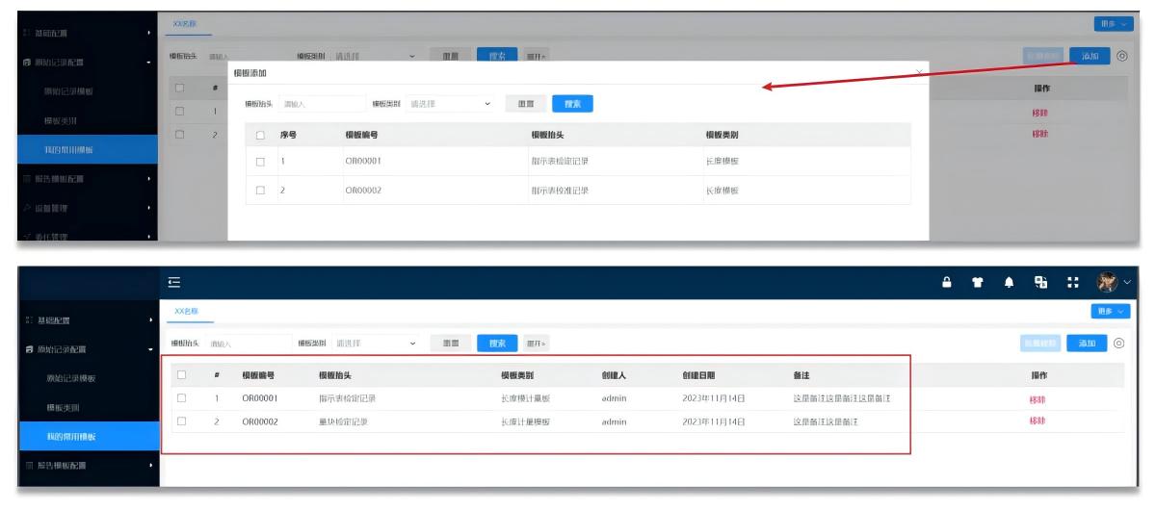Select the 指示表校准记录 row checkbox in dialog
This screenshot has width=1156, height=510.
[x=260, y=191]
